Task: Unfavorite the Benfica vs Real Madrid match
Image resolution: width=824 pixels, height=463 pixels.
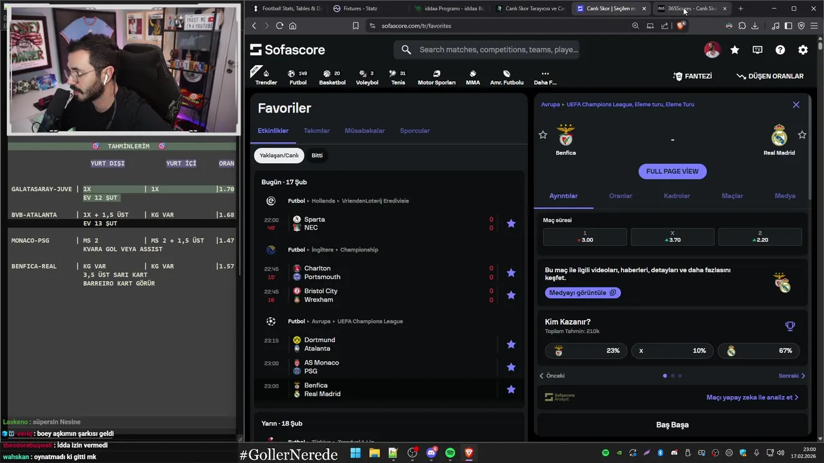Action: click(x=511, y=389)
